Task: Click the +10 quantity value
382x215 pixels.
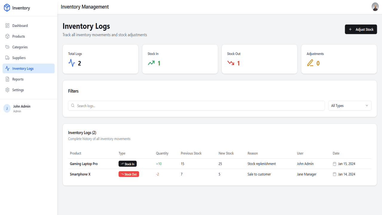Action: tap(159, 164)
